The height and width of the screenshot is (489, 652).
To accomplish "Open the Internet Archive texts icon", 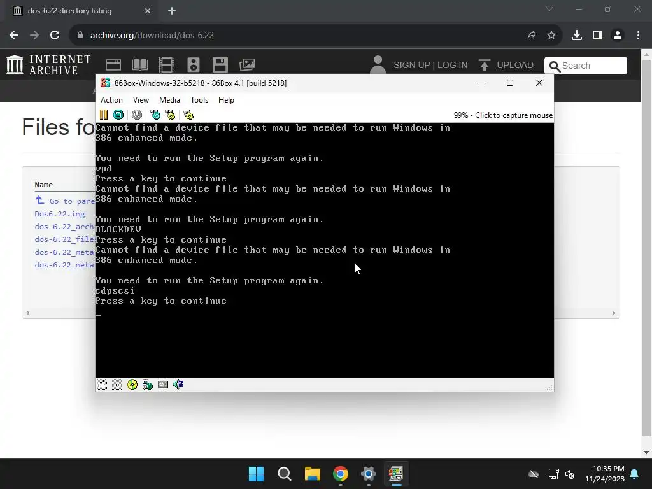I will click(x=139, y=65).
